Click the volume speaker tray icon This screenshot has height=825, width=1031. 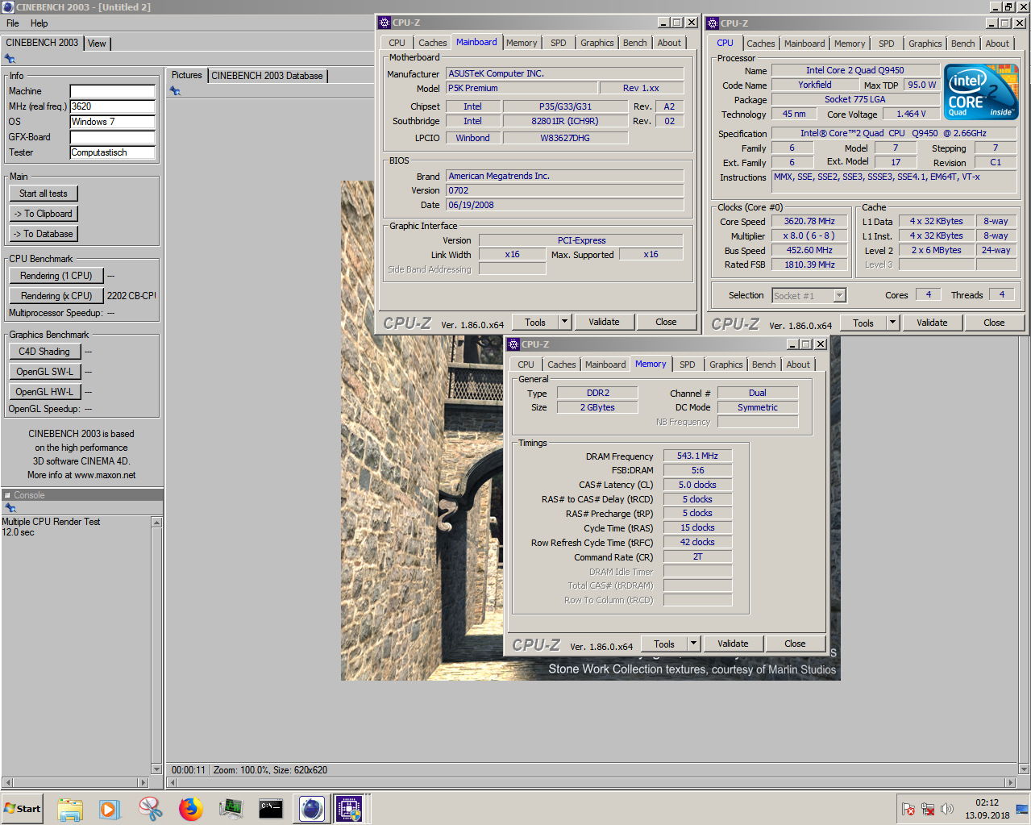947,809
